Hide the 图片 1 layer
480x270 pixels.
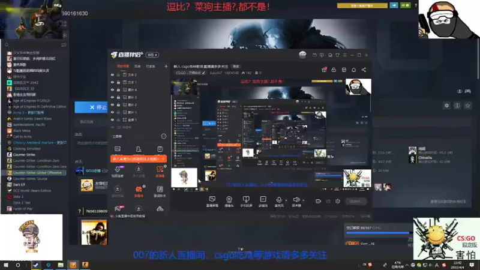click(112, 112)
